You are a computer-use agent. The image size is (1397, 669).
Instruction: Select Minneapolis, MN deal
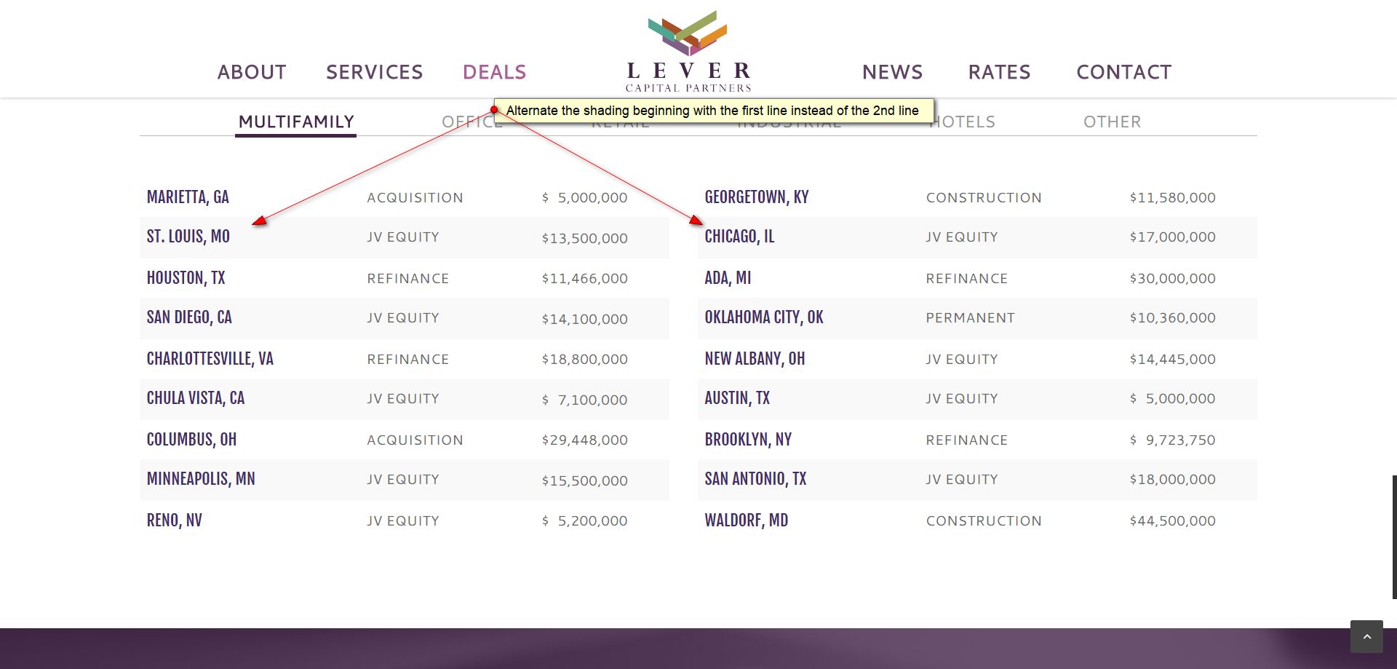201,479
